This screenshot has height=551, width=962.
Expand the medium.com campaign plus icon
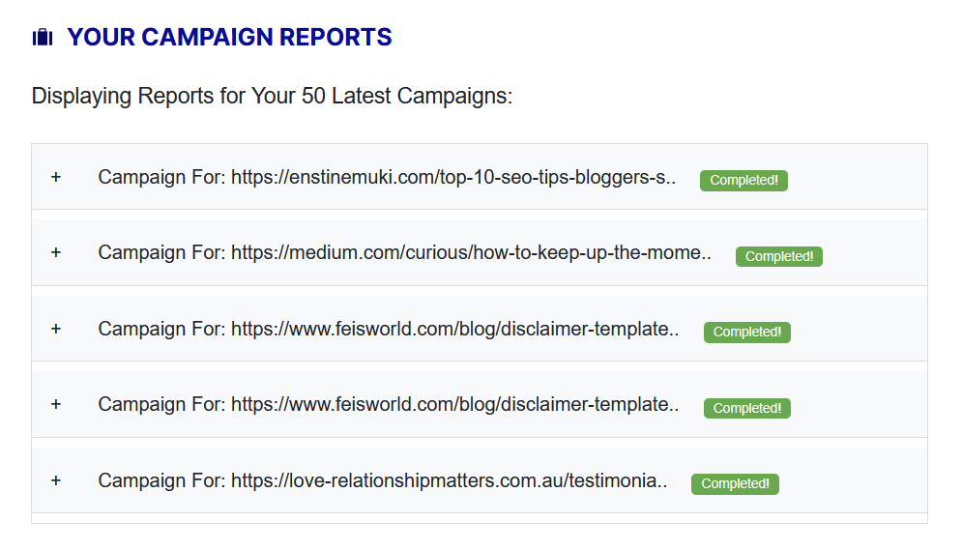click(56, 252)
